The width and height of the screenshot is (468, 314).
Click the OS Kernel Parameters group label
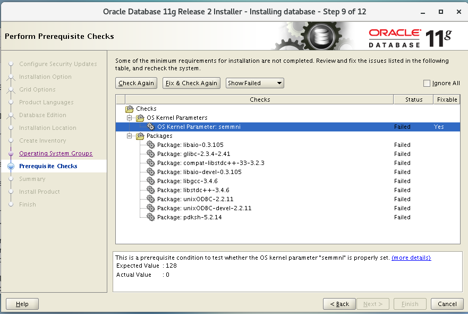(x=177, y=118)
